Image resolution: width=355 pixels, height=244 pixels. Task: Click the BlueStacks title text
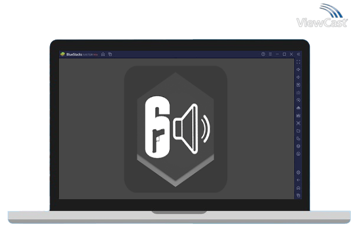coord(74,55)
